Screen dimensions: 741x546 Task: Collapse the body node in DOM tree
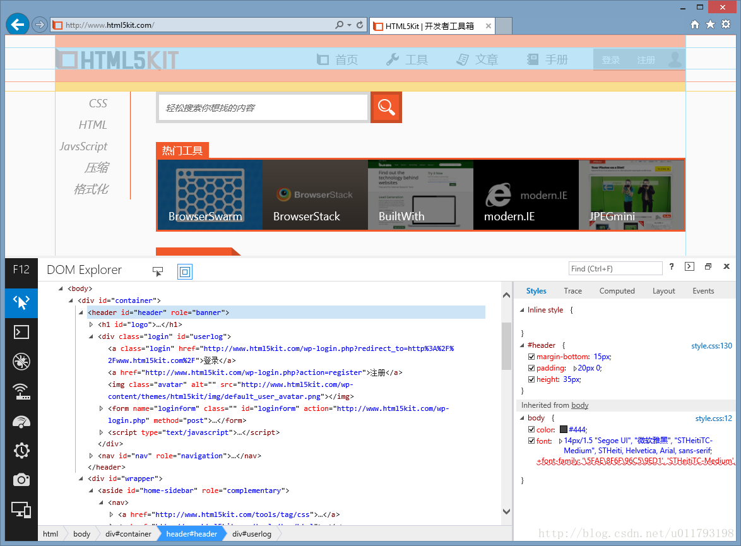coord(61,288)
